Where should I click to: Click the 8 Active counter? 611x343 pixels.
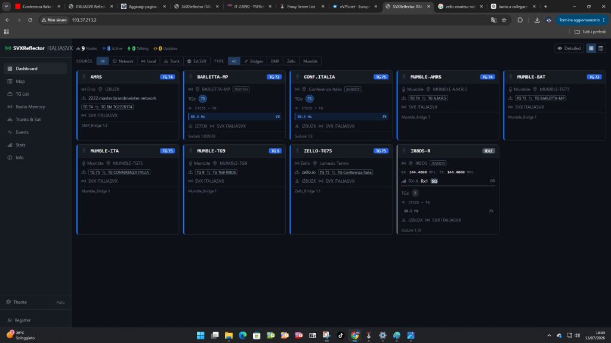pos(112,49)
